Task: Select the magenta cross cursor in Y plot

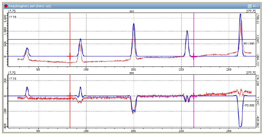Action: tap(194, 96)
